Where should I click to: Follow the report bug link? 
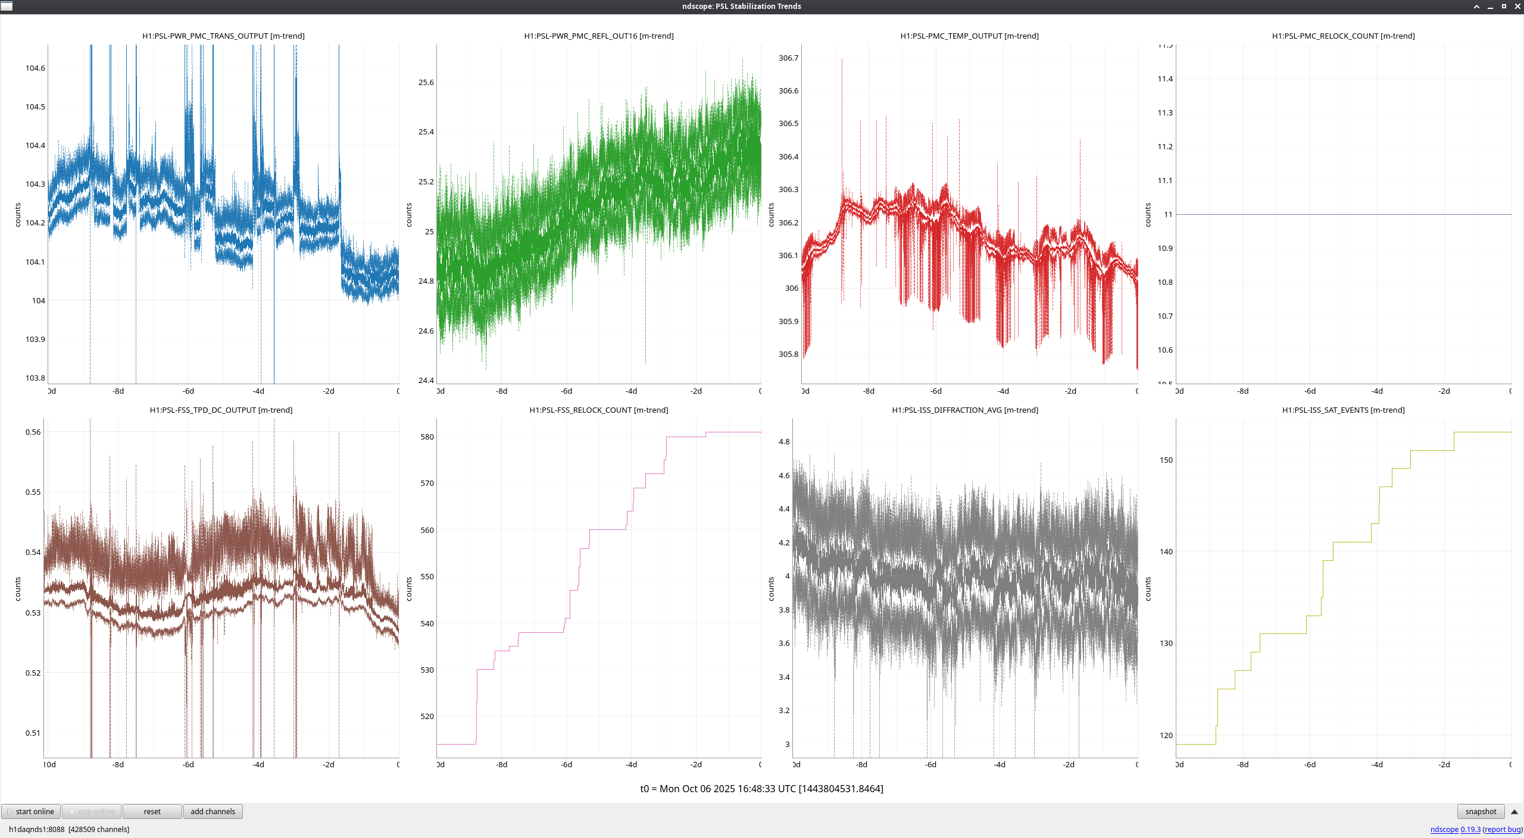(x=1502, y=829)
